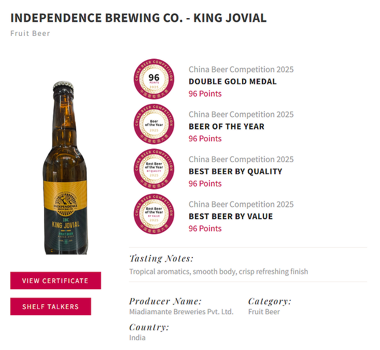Select the Best Beer by Quality heading
This screenshot has height=350, width=380.
point(235,171)
